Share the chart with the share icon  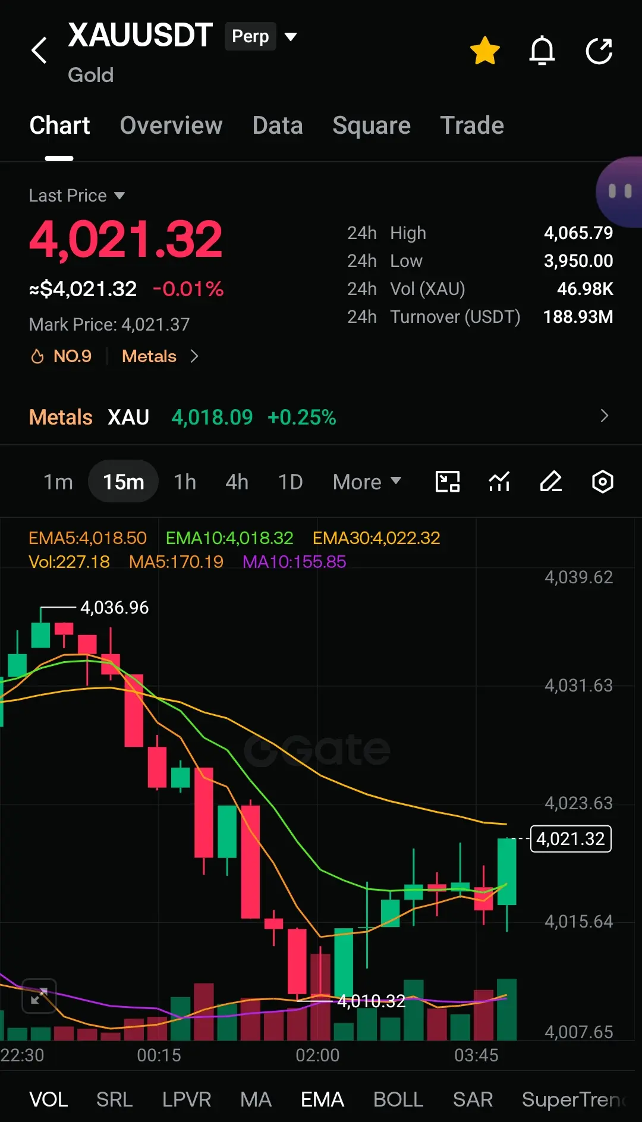[x=599, y=51]
